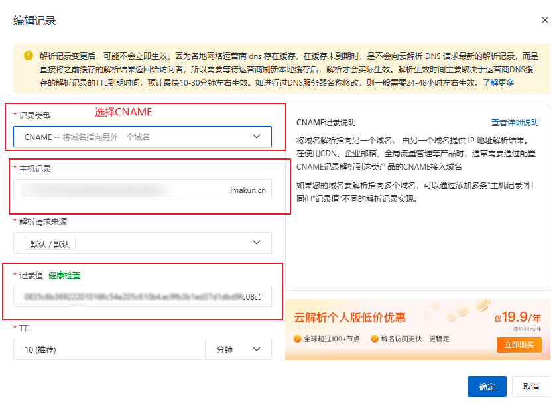
Task: Click the green 健康检查 link
Action: pos(64,275)
